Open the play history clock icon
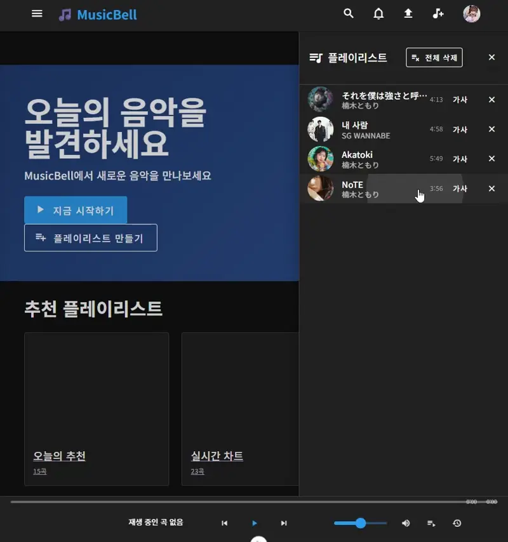 click(x=457, y=523)
